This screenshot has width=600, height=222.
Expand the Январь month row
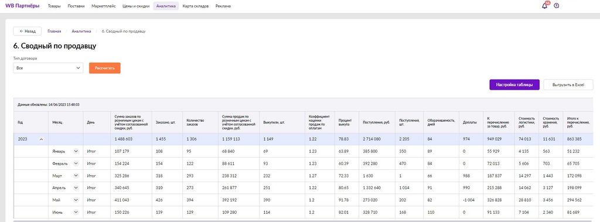[x=76, y=151]
